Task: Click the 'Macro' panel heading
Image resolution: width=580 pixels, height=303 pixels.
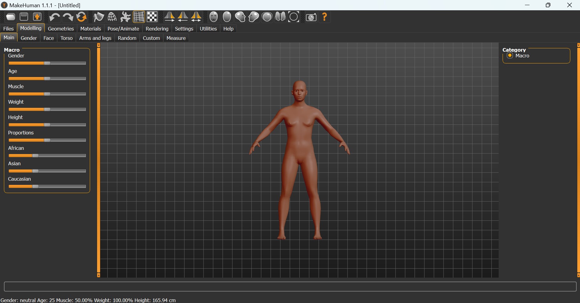Action: pos(12,50)
